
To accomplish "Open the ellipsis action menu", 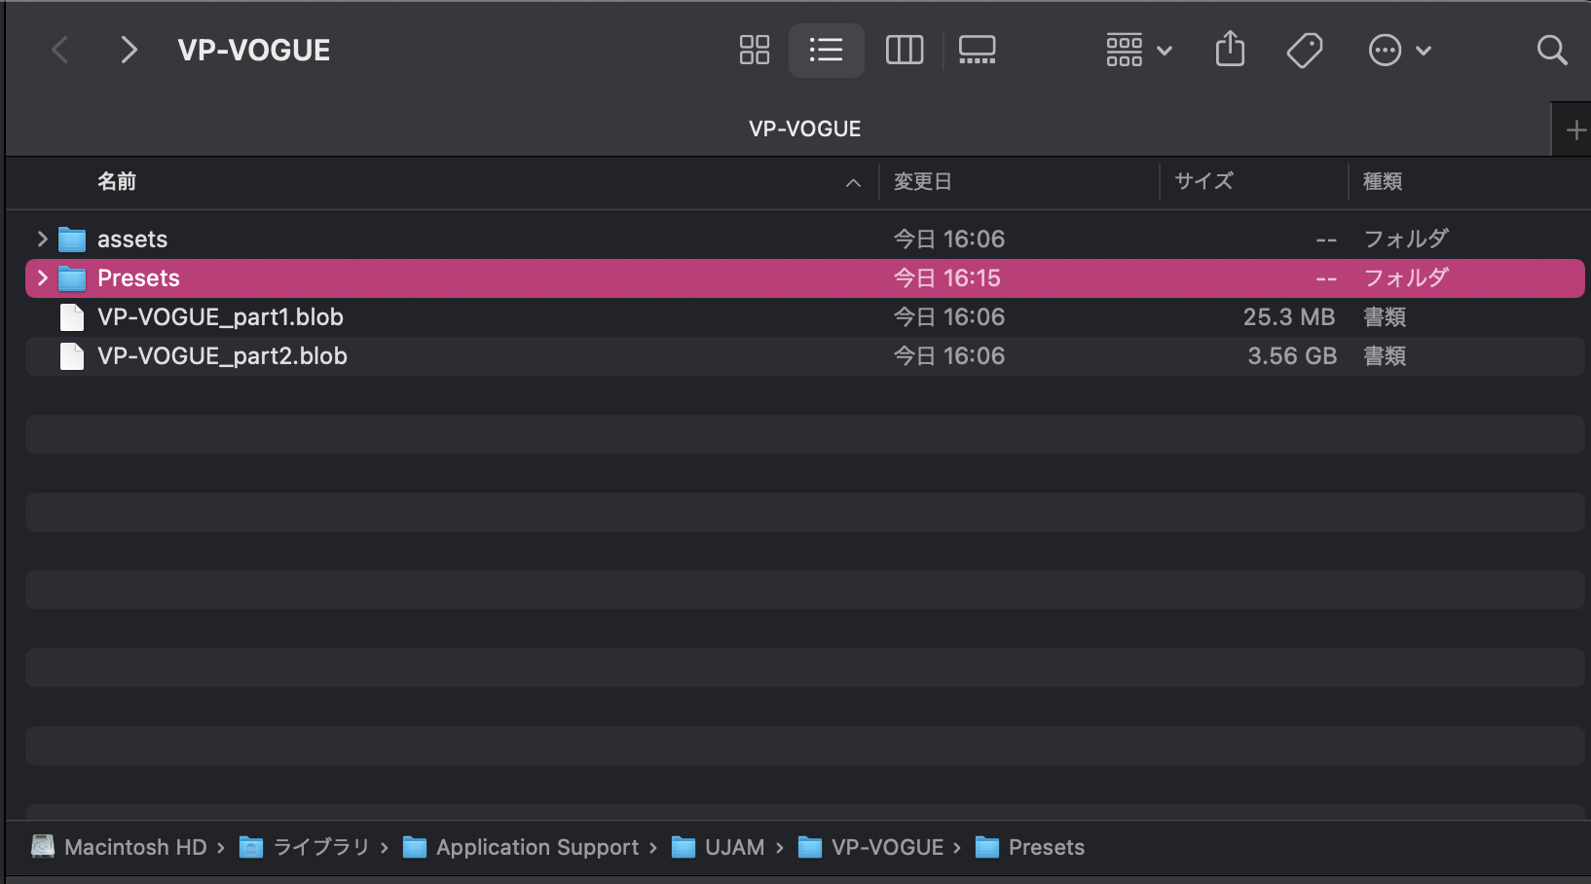I will pyautogui.click(x=1399, y=50).
